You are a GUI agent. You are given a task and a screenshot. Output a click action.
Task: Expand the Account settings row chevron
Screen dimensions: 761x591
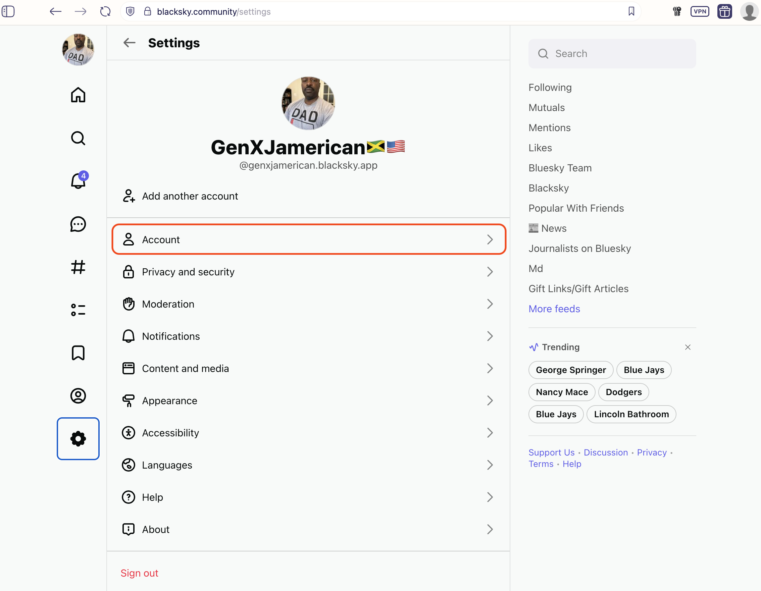[491, 239]
